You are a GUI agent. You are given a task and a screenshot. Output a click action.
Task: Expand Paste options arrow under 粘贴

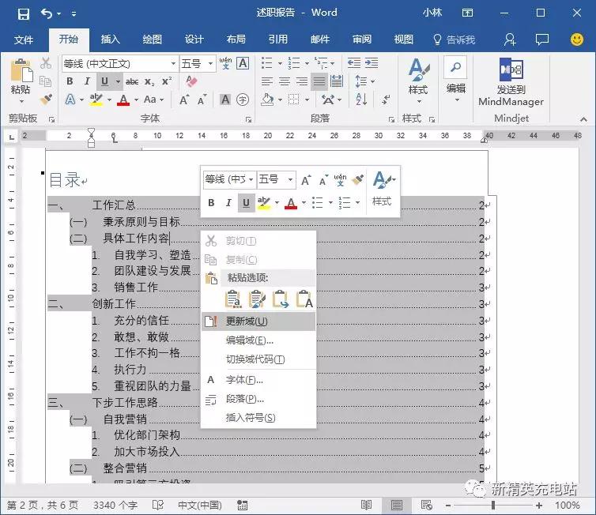tap(21, 101)
